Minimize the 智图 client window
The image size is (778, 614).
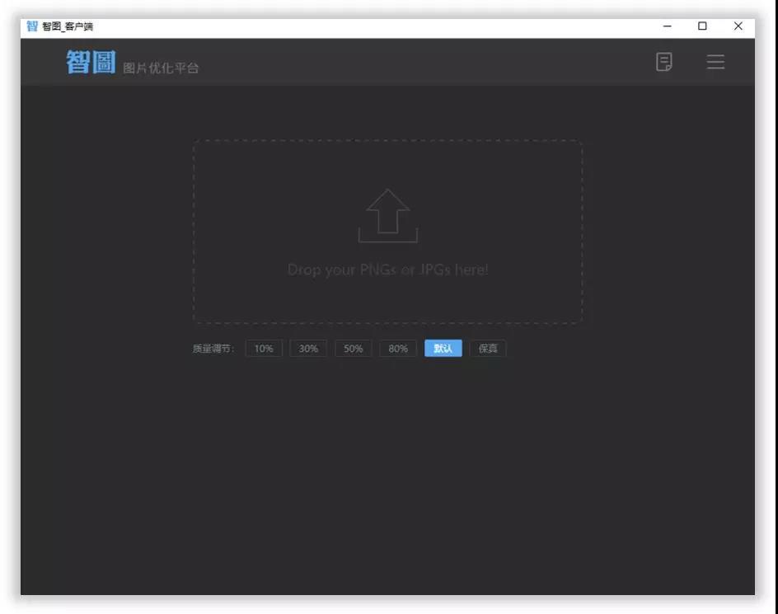pyautogui.click(x=667, y=26)
